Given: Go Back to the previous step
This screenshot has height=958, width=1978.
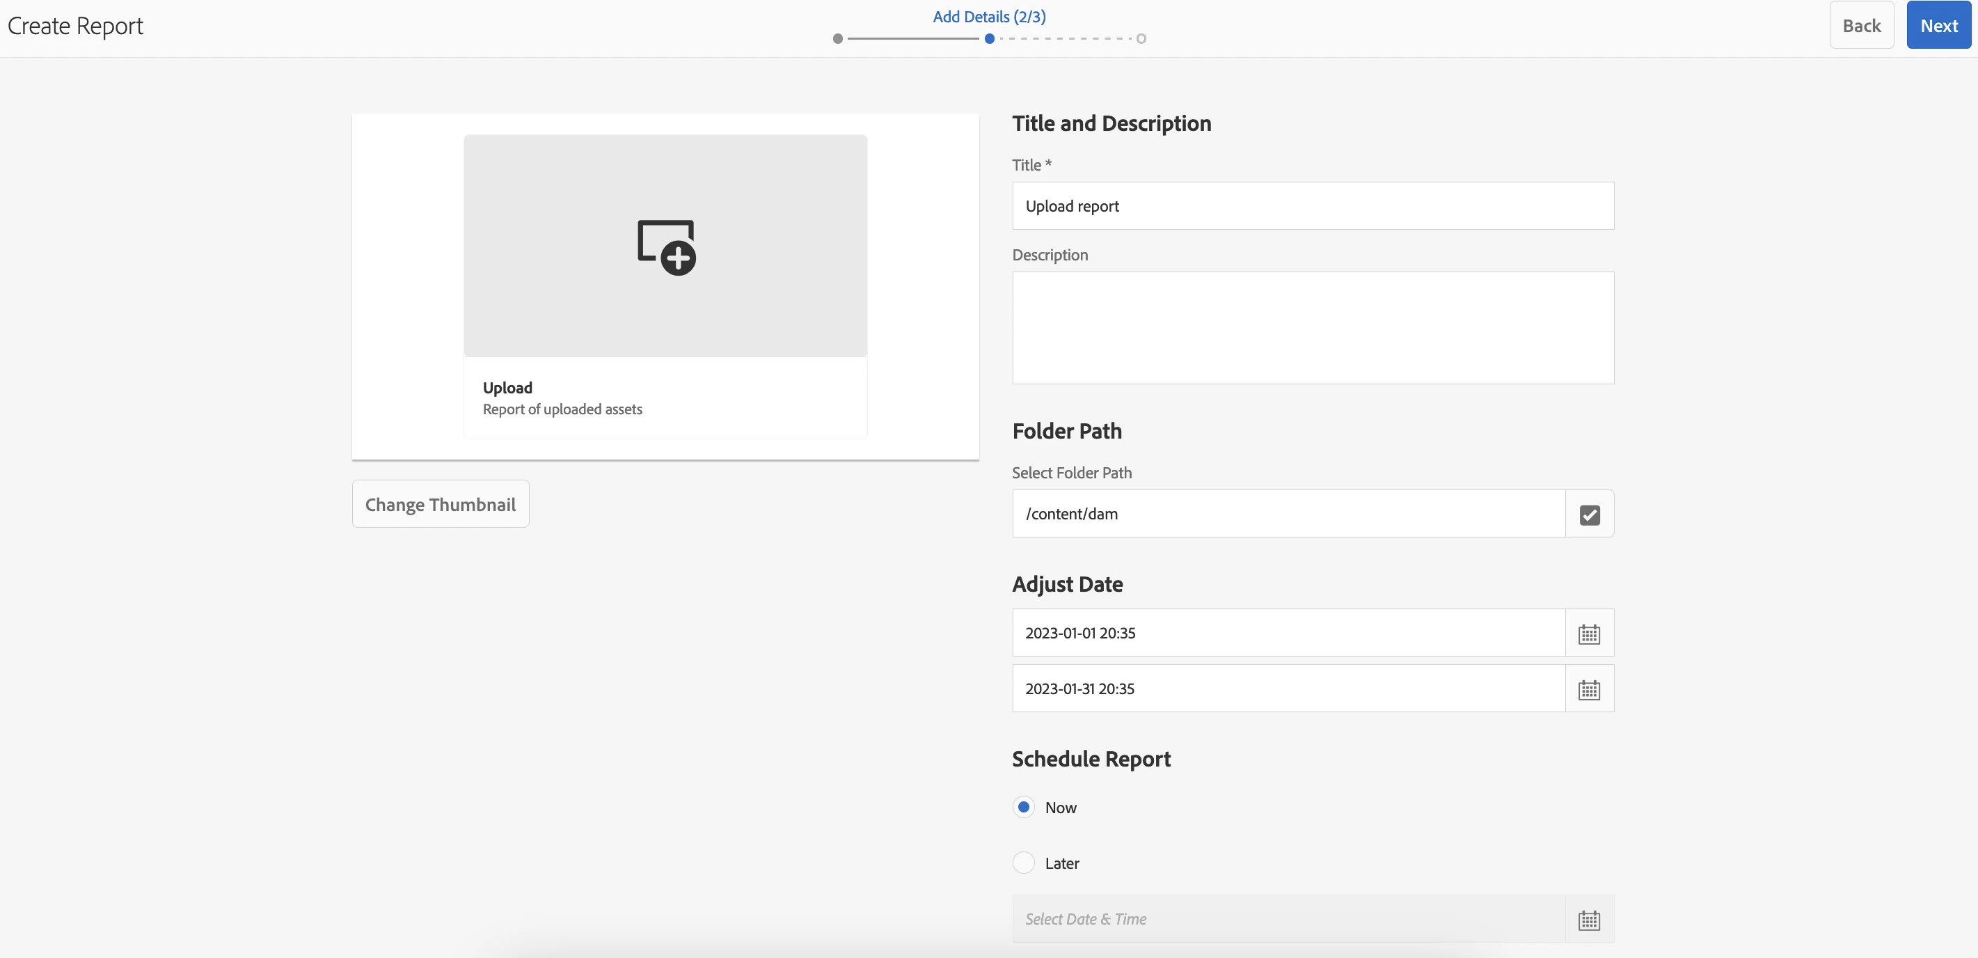Looking at the screenshot, I should [x=1860, y=25].
